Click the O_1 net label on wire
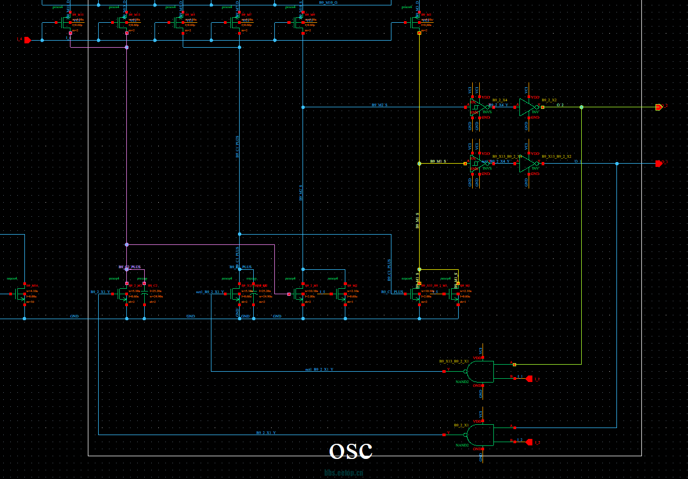Viewport: 688px width, 479px height. pos(577,161)
